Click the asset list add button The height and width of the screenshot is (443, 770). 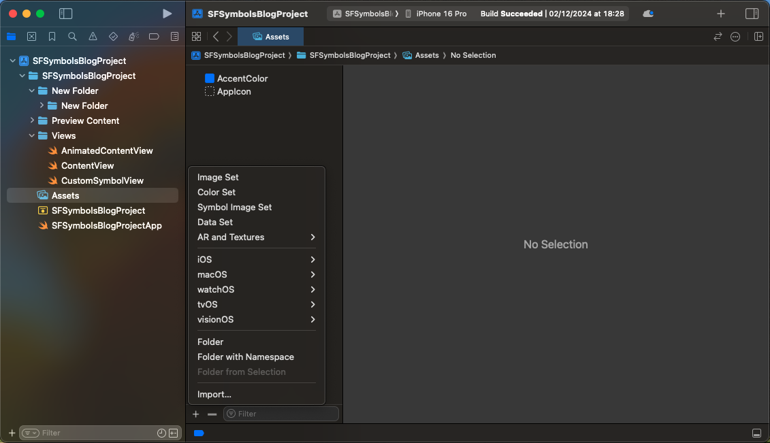tap(196, 414)
